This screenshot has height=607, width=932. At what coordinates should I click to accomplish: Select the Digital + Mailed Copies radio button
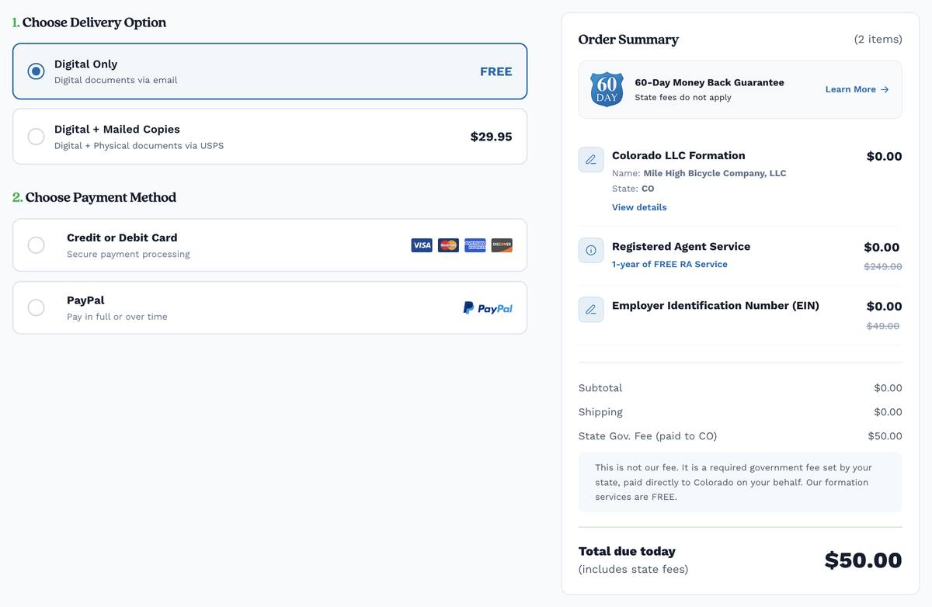click(x=36, y=137)
